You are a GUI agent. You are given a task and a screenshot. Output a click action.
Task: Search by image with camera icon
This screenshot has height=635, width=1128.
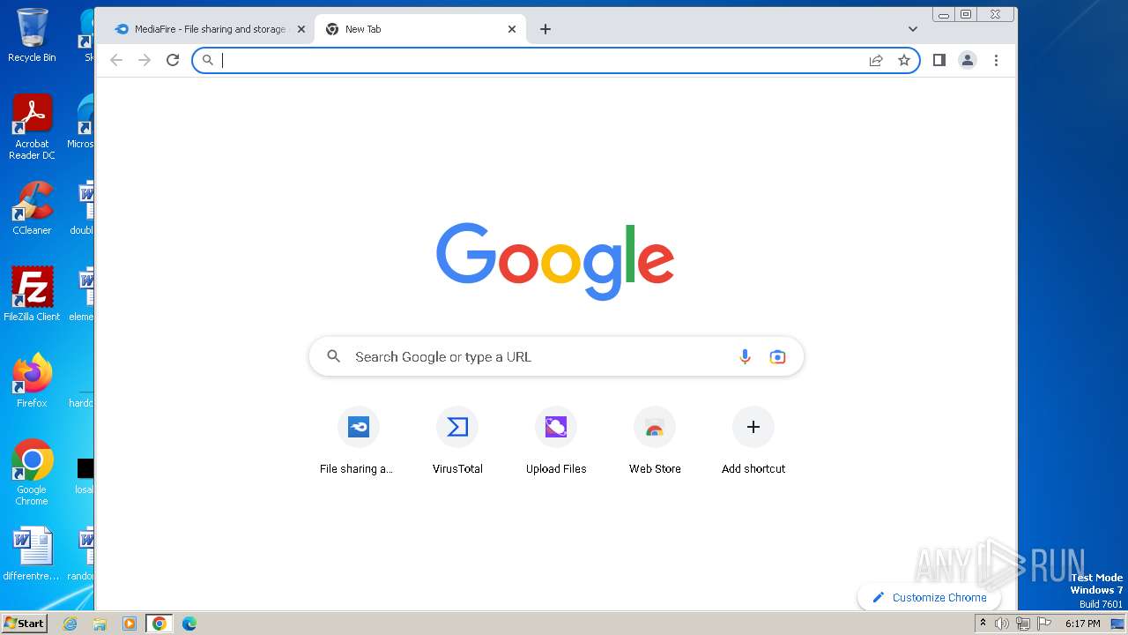pyautogui.click(x=777, y=356)
